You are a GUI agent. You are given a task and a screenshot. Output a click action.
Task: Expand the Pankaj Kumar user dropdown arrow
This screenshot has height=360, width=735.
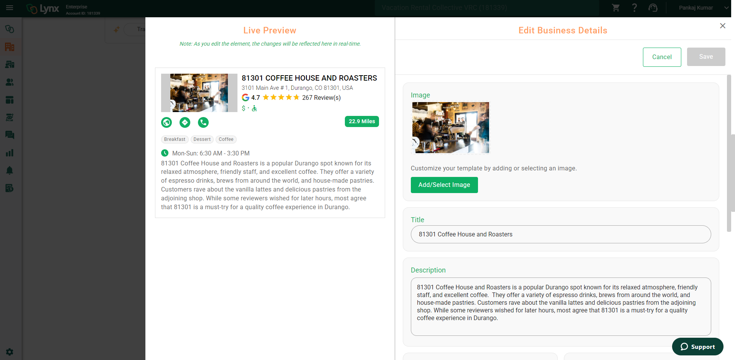[726, 8]
